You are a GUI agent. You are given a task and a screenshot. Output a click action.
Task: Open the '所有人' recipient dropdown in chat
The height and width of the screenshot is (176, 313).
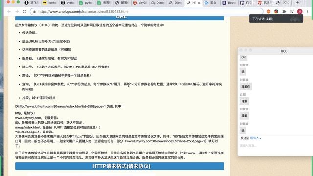[255, 138]
